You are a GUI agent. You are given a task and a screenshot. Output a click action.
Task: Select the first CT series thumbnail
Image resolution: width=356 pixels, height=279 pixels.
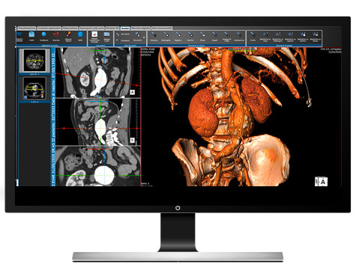pyautogui.click(x=34, y=61)
